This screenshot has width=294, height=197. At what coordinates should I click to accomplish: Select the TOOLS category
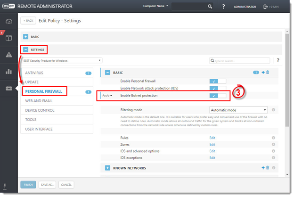(57, 120)
